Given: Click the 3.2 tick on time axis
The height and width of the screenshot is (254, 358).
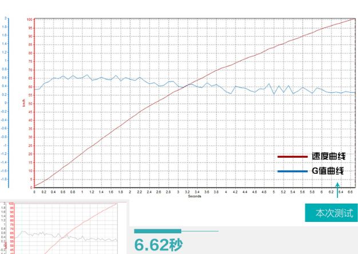Looking at the screenshot, I should [187, 192].
